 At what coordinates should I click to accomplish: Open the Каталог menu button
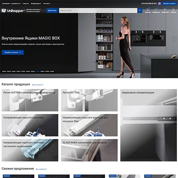[x=52, y=10]
